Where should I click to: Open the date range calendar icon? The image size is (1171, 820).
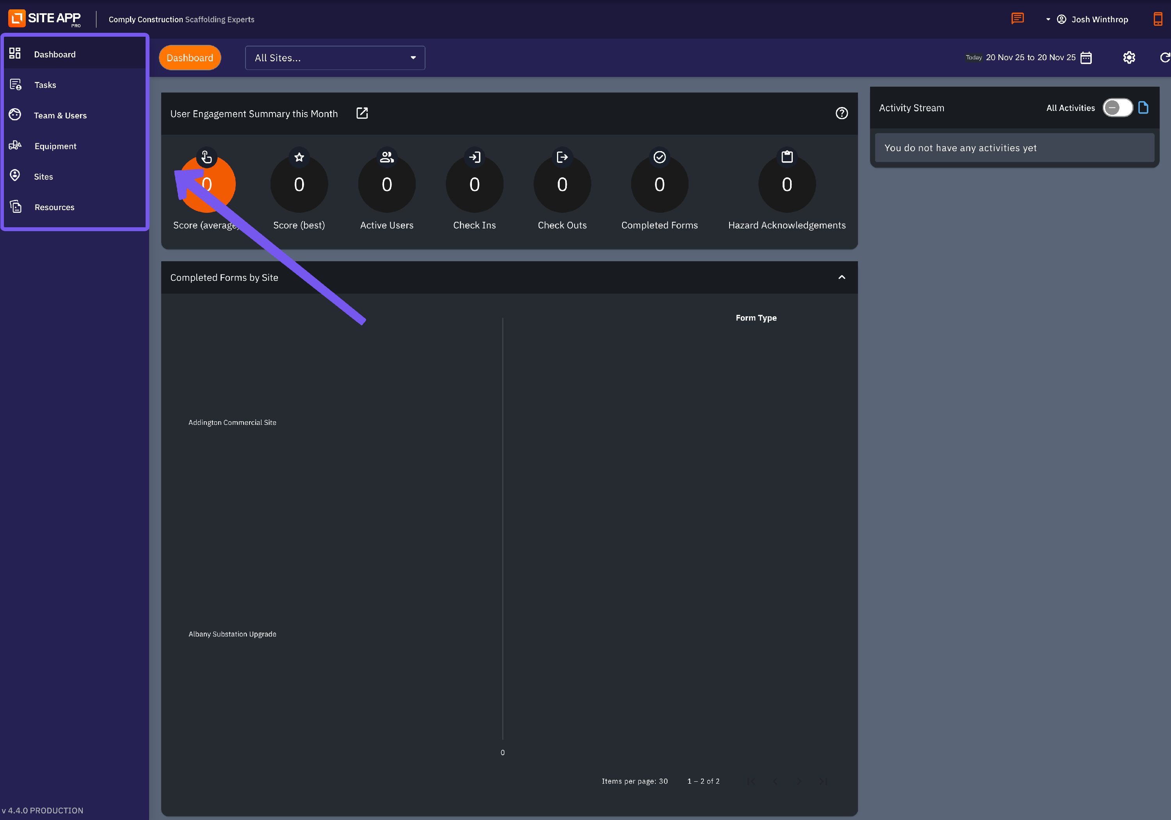1086,58
